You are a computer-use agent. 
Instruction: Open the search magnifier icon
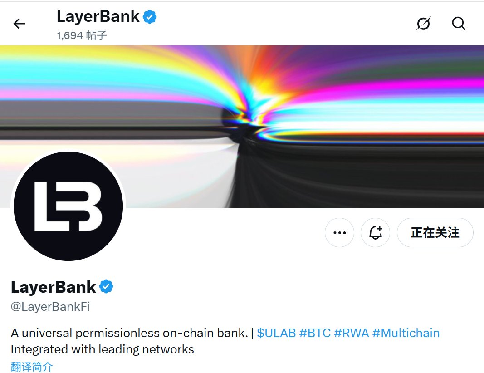(459, 24)
